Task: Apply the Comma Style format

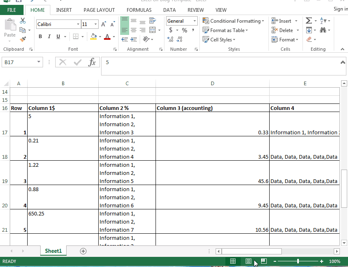Action: point(193,30)
